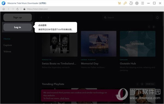The width and height of the screenshot is (164, 104).
Task: Navigate back with browser bar arrow
Action: (x=8, y=9)
